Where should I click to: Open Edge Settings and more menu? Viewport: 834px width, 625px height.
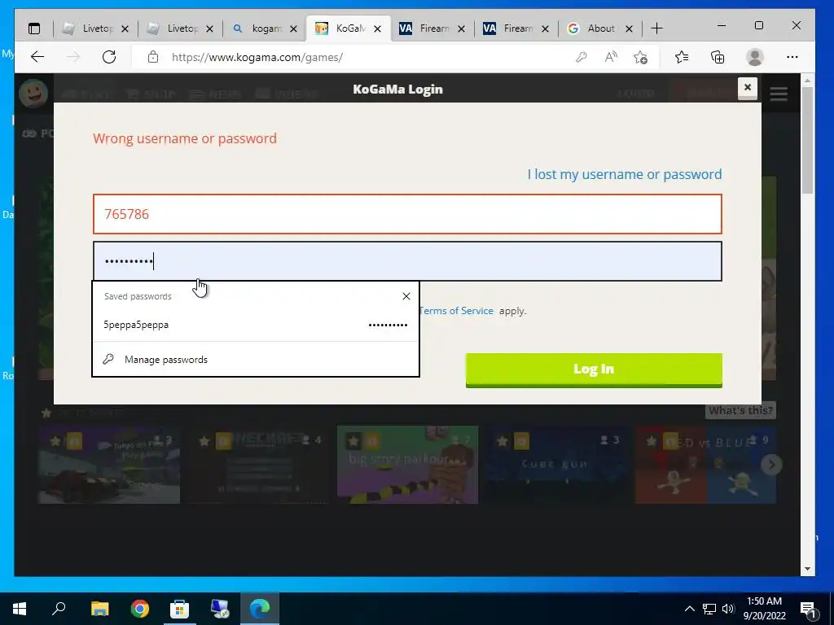(x=792, y=57)
